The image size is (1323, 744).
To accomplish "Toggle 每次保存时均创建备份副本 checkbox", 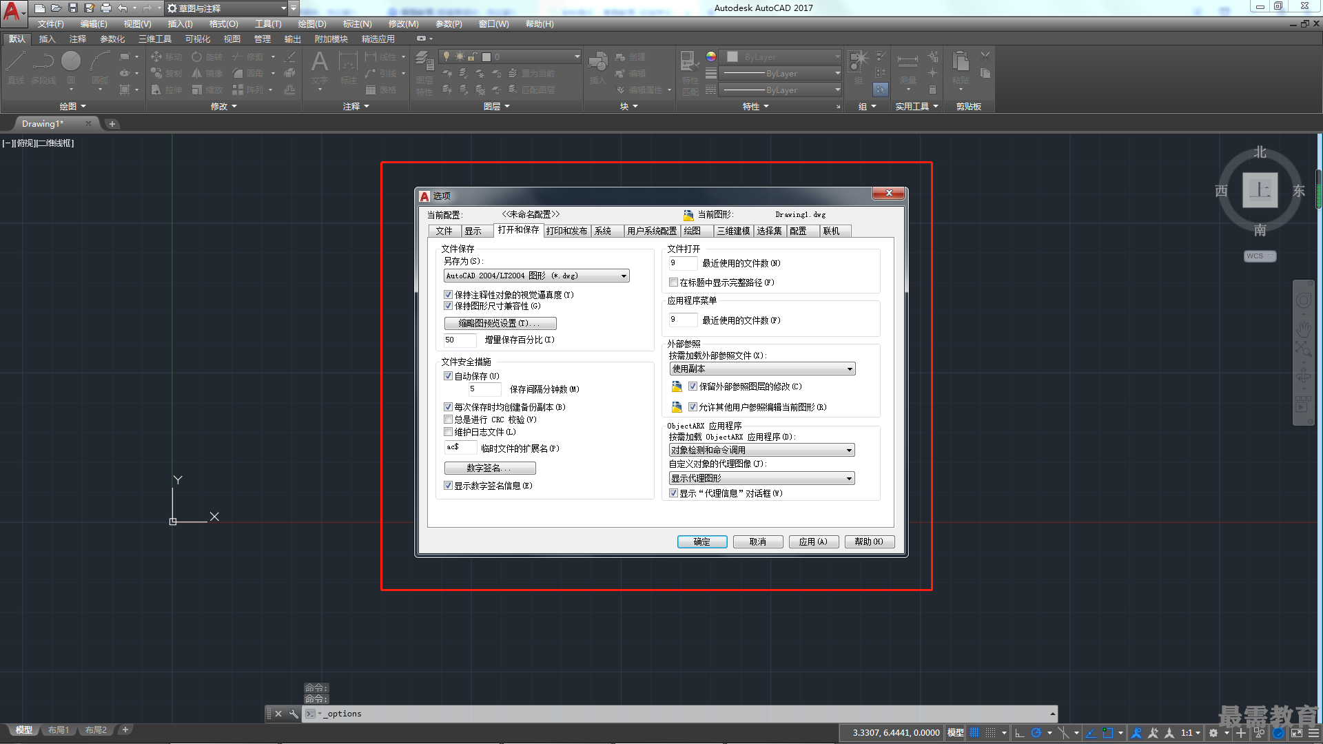I will tap(448, 407).
